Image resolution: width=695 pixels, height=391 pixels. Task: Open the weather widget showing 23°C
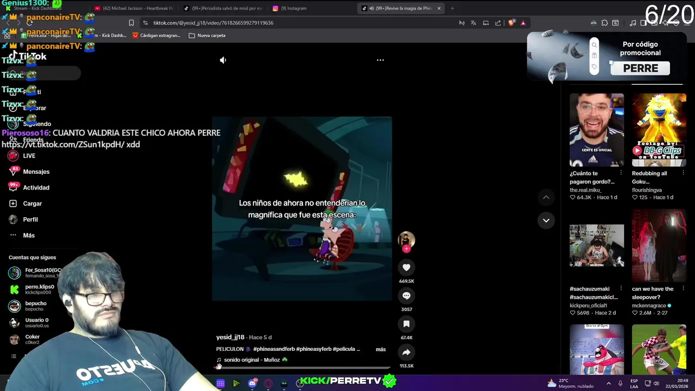click(570, 383)
